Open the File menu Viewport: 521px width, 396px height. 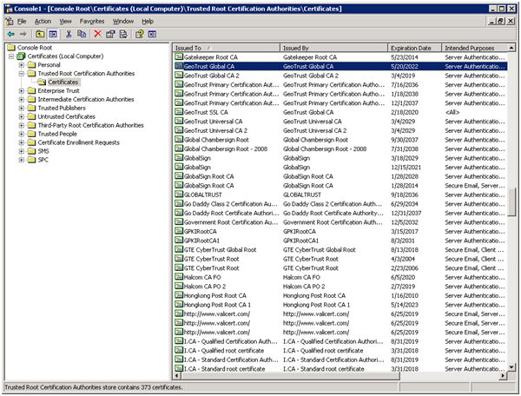coord(22,21)
